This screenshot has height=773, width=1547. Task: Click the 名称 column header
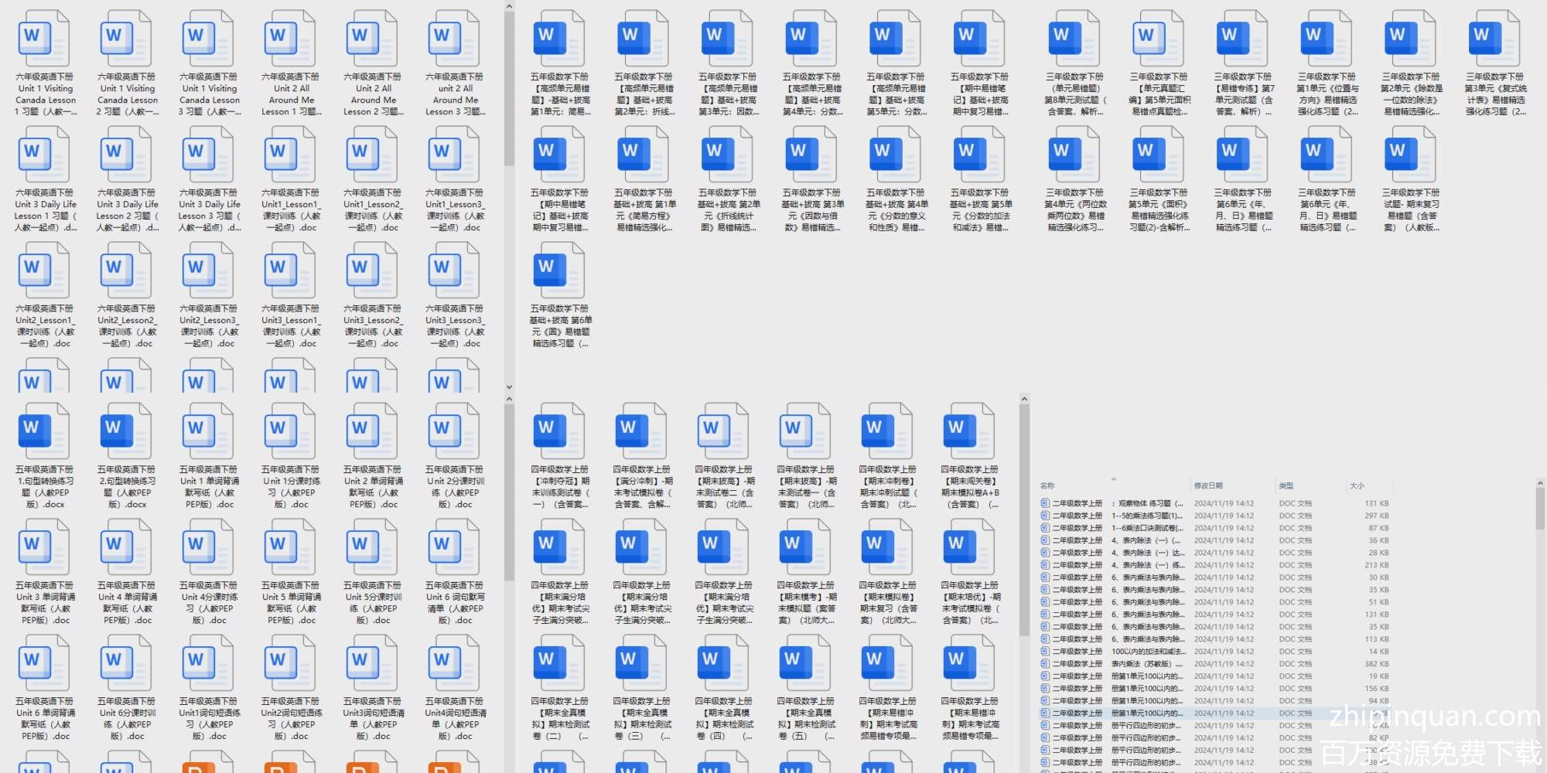1047,485
